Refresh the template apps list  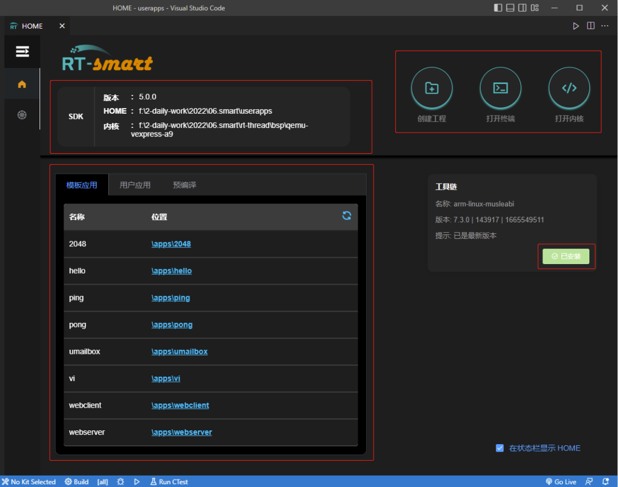[x=346, y=215]
